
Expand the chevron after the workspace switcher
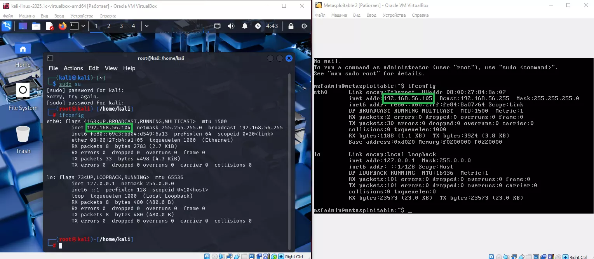click(147, 26)
